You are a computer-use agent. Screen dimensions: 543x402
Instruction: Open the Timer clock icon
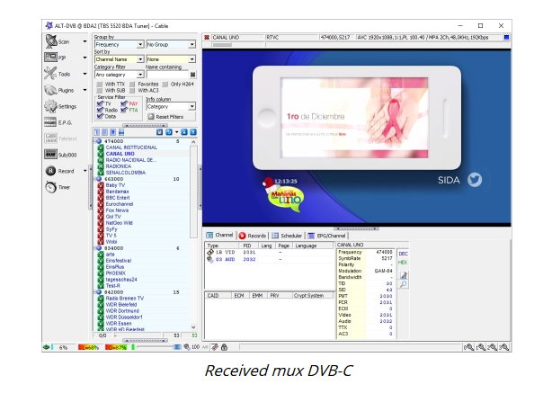50,187
